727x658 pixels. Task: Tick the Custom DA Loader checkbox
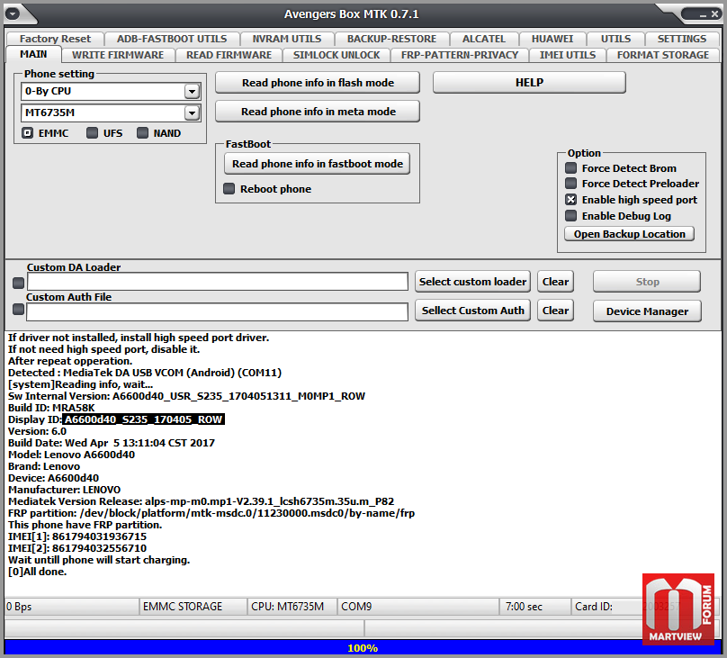coord(18,283)
